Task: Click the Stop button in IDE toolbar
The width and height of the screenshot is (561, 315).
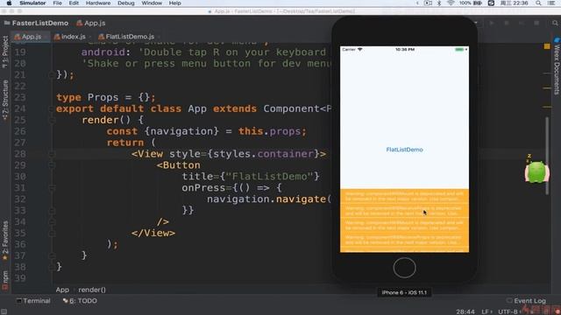Action: pos(536,23)
